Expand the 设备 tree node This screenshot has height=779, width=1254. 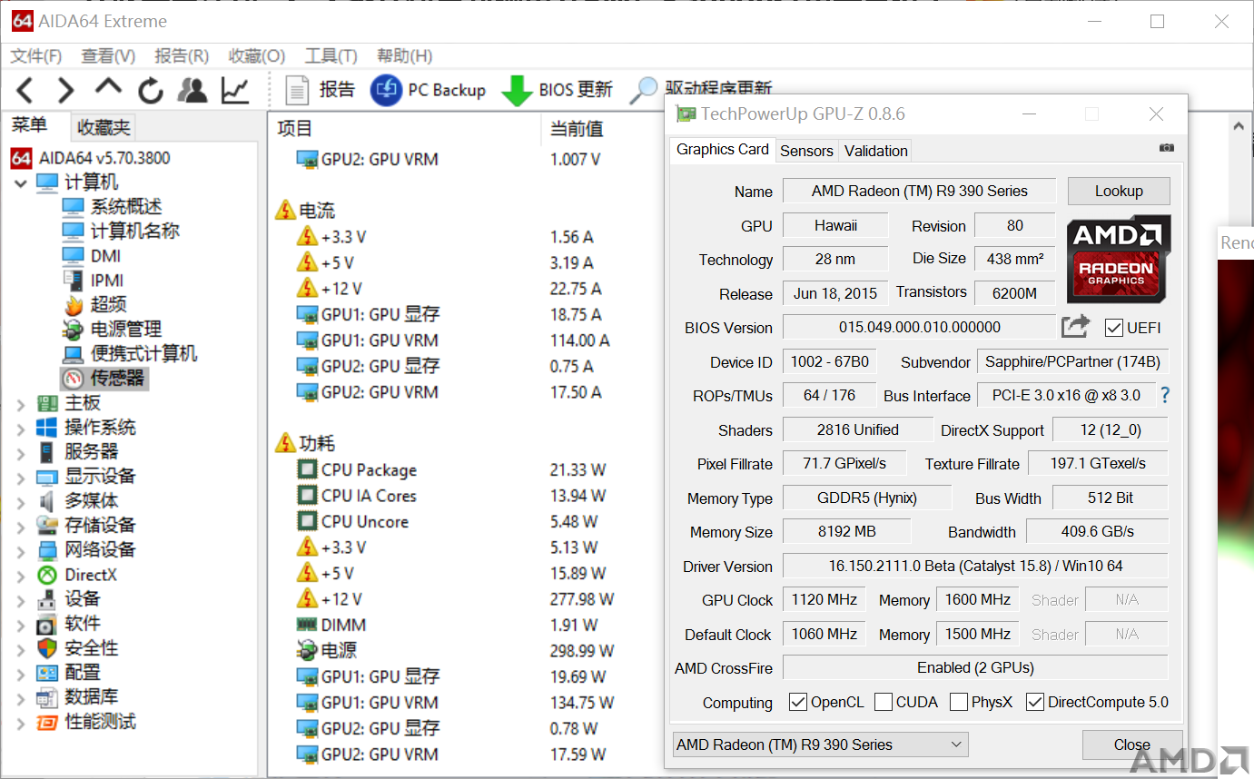(21, 599)
